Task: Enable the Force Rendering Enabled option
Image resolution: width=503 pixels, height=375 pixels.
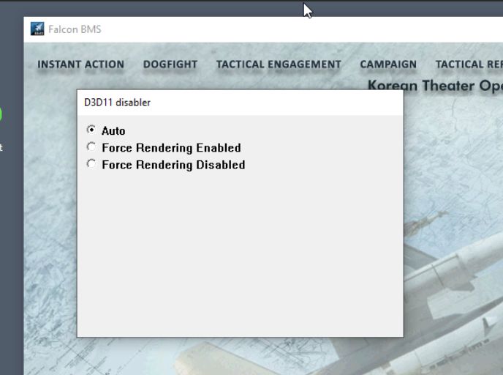Action: (x=91, y=147)
